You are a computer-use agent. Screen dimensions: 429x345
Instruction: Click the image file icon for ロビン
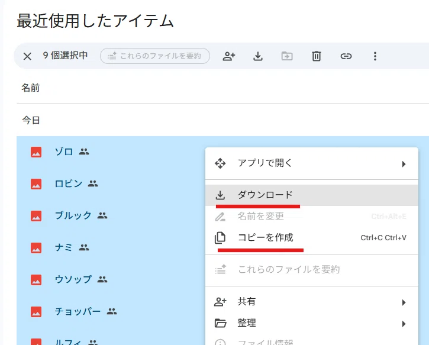pyautogui.click(x=36, y=184)
